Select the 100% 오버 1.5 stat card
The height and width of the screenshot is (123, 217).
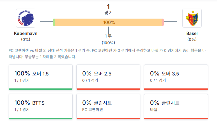point(41,77)
